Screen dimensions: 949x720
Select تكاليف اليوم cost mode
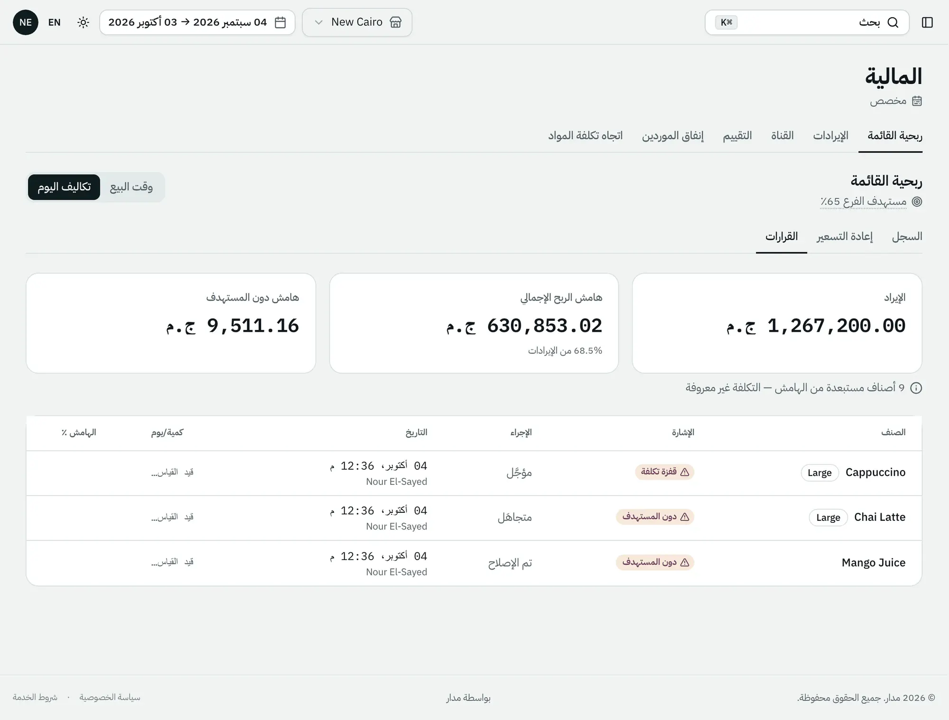click(x=64, y=187)
